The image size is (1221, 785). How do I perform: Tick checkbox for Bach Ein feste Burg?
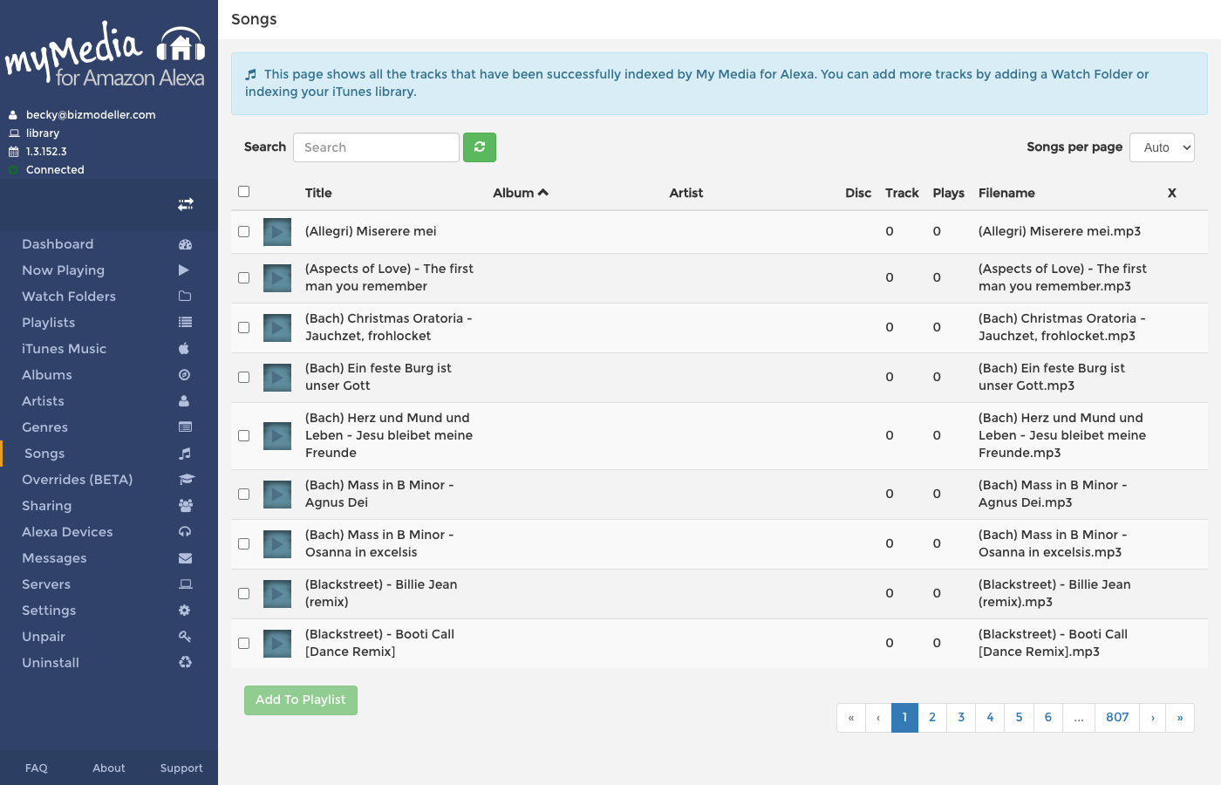click(x=244, y=378)
